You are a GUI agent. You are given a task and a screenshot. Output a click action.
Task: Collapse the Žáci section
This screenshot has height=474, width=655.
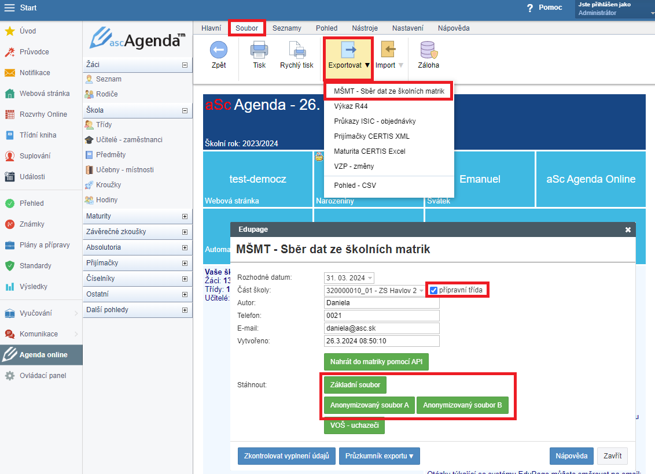(x=185, y=65)
